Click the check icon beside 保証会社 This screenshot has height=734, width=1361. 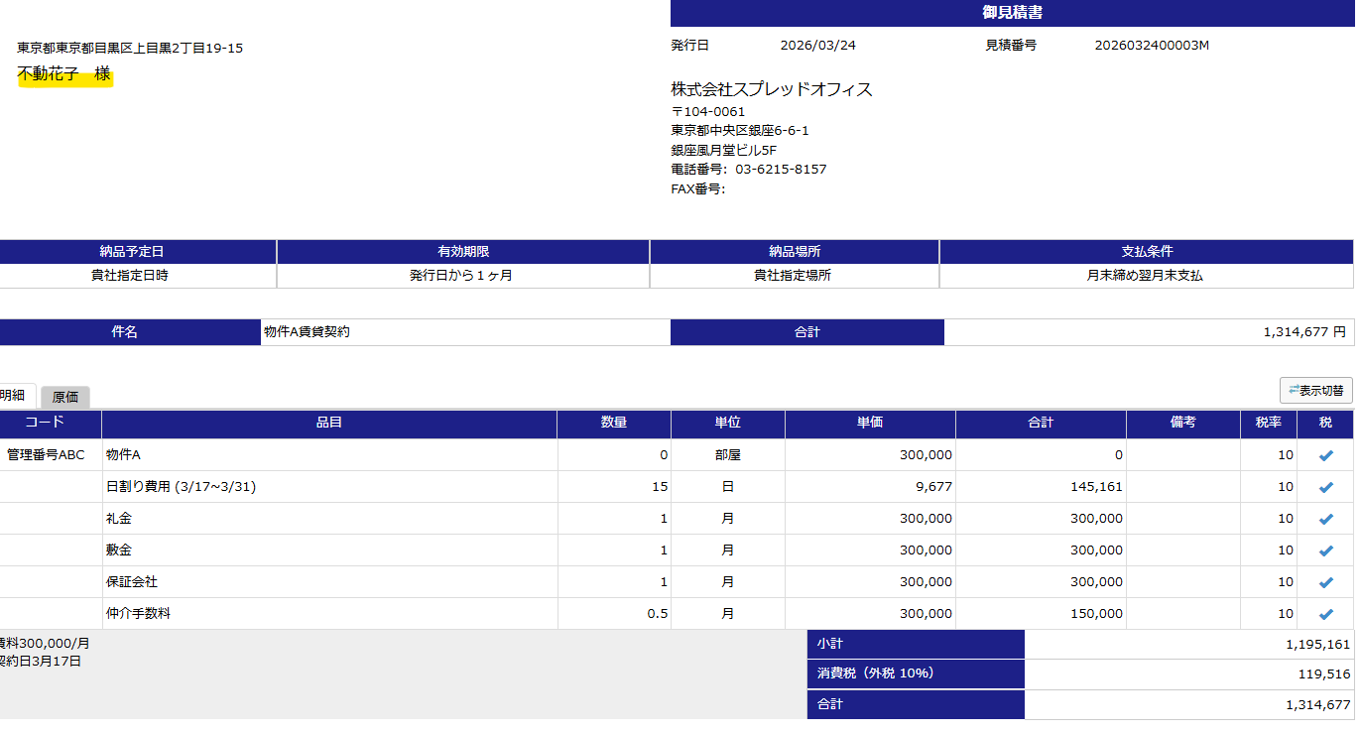tap(1325, 582)
